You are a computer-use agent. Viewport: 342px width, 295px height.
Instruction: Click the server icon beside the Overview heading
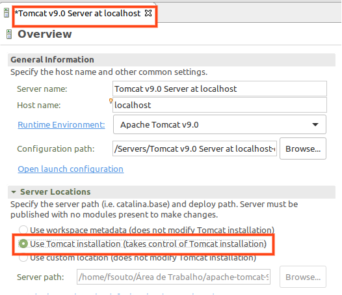coord(9,34)
